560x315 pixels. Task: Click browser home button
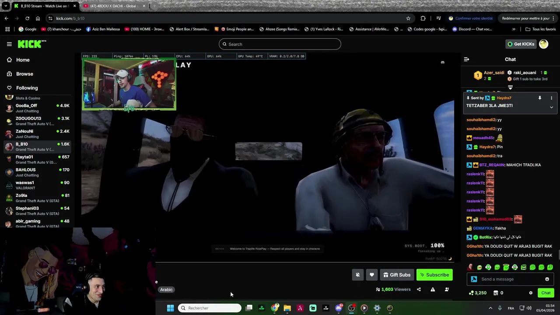tap(38, 18)
